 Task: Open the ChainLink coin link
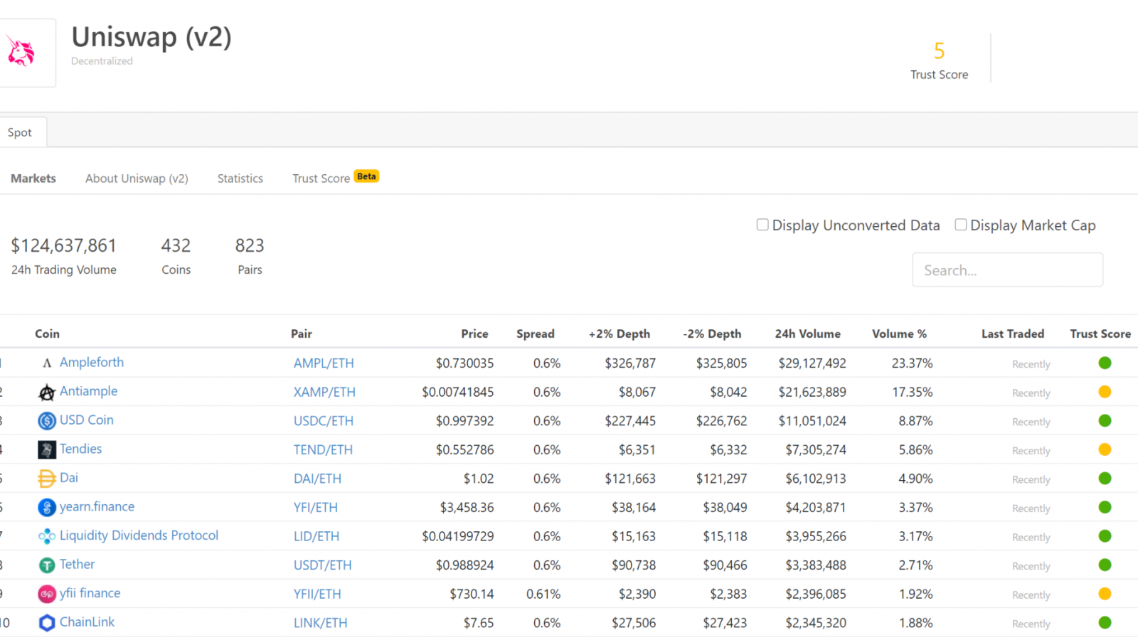tap(87, 622)
